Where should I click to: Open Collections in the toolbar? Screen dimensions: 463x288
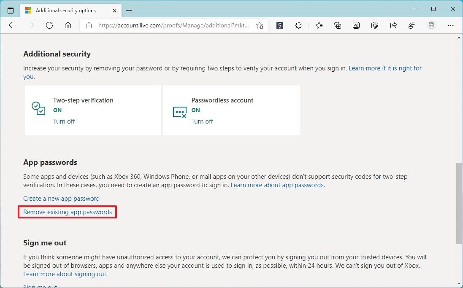tap(338, 25)
